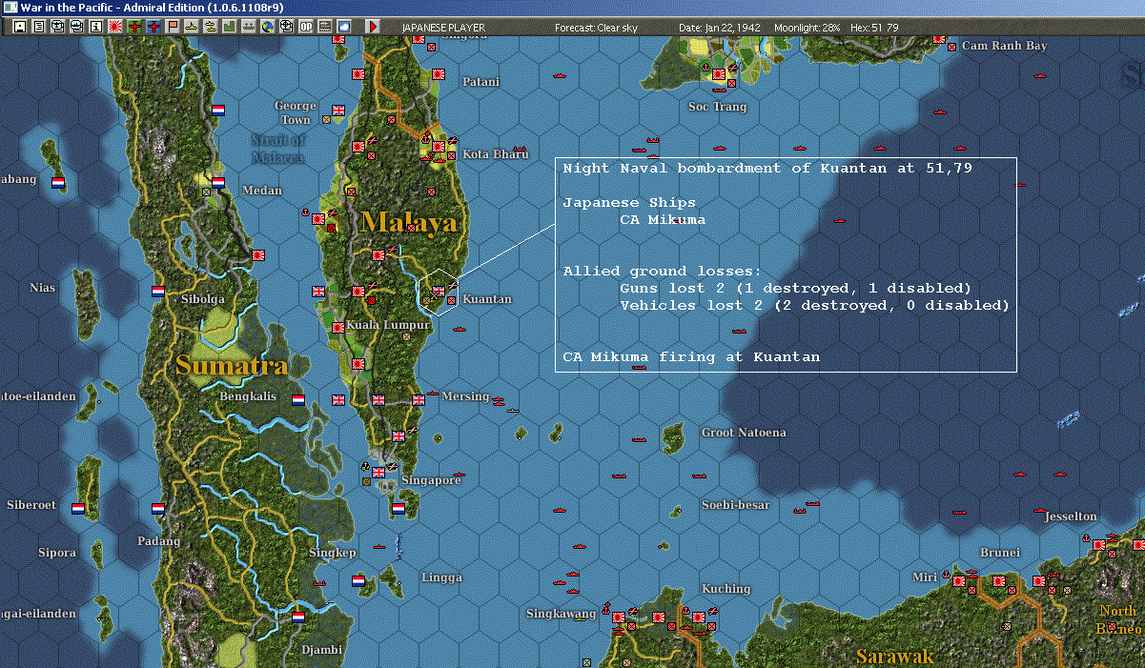Click the single yellow ship toolbar icon
This screenshot has height=668, width=1145.
(192, 27)
